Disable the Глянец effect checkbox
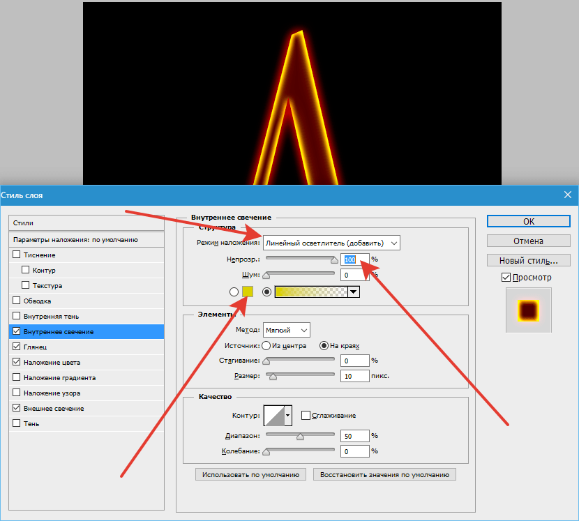 17,347
